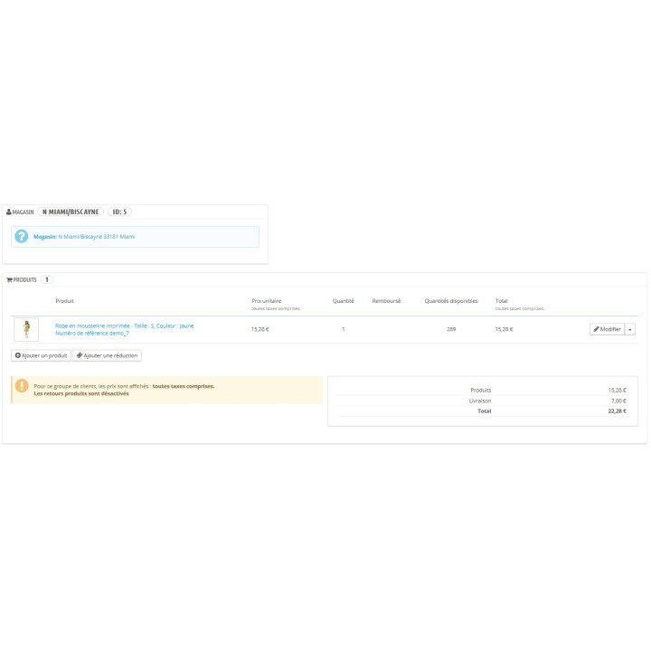Open the Robe en mousseline imprimée product link
This screenshot has height=651, width=651.
[124, 325]
